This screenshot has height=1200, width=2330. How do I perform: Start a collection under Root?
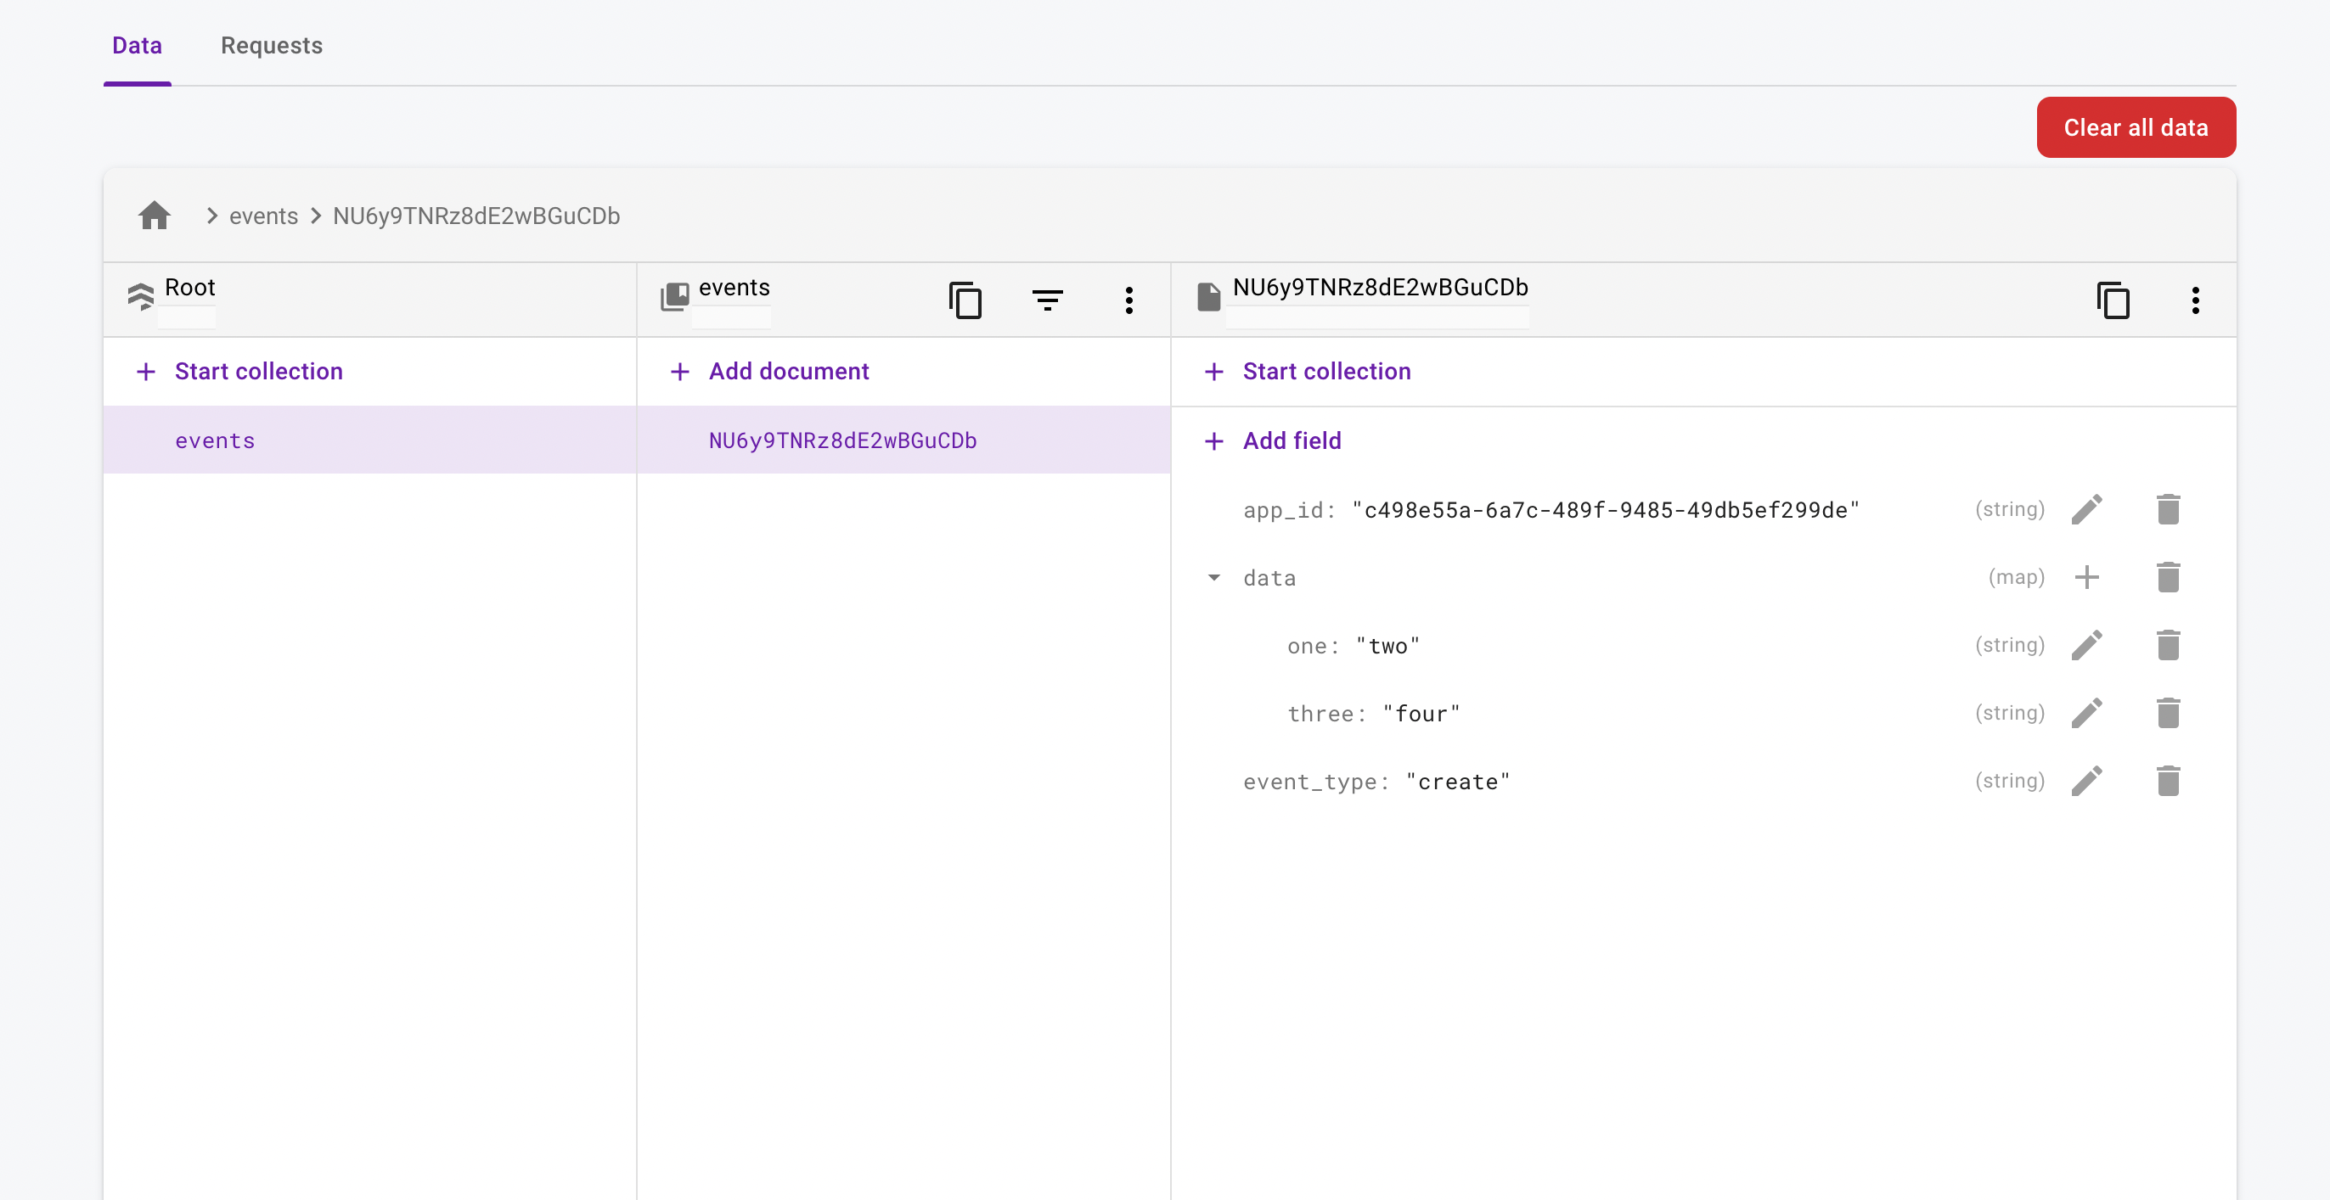coord(239,371)
